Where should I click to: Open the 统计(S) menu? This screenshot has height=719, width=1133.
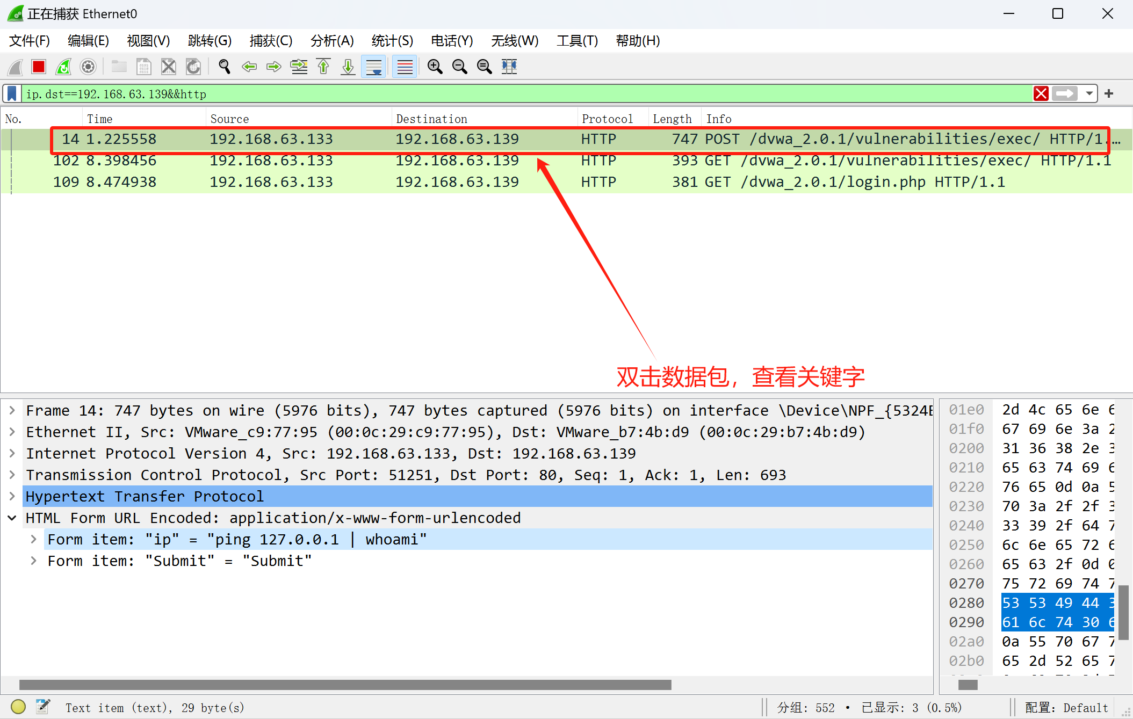pyautogui.click(x=392, y=41)
